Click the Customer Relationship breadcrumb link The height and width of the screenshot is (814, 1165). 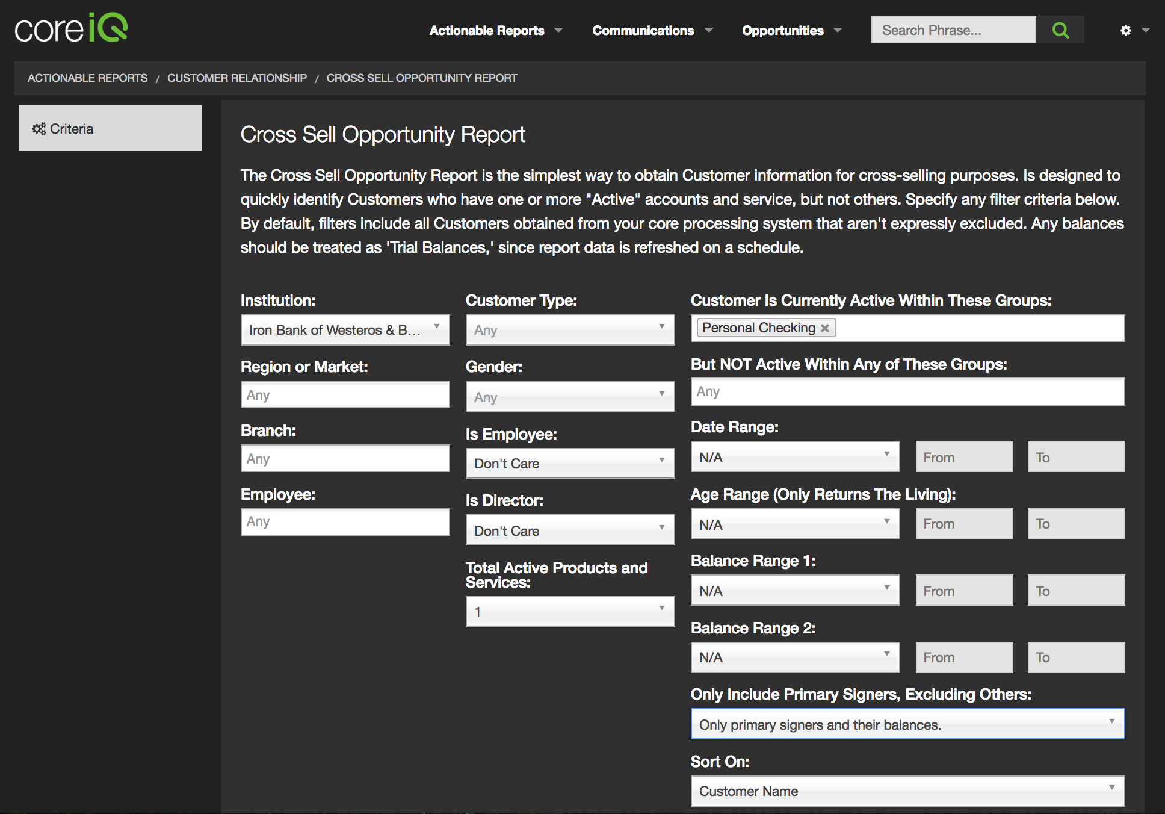237,78
